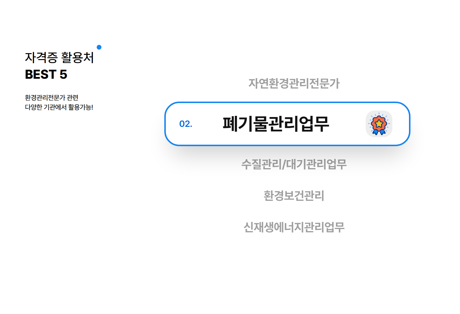Select the 자연환경관리전문가 list item
The width and height of the screenshot is (460, 314).
(x=294, y=83)
